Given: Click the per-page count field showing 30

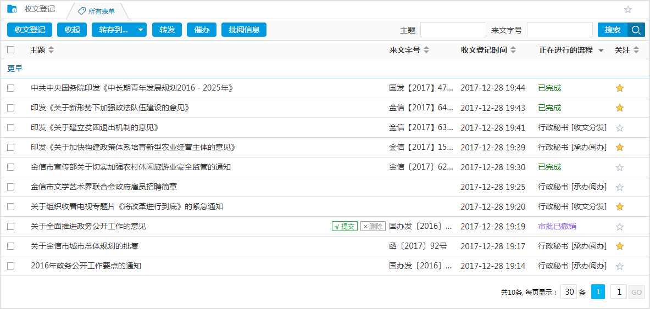Looking at the screenshot, I should pos(569,292).
